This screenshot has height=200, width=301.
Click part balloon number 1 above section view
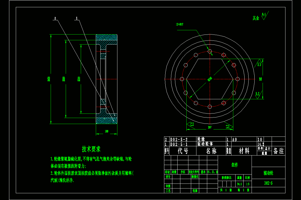(77, 18)
